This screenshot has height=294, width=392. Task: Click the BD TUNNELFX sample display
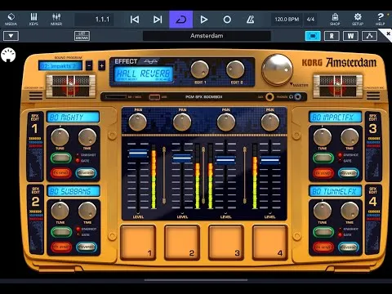[336, 191]
